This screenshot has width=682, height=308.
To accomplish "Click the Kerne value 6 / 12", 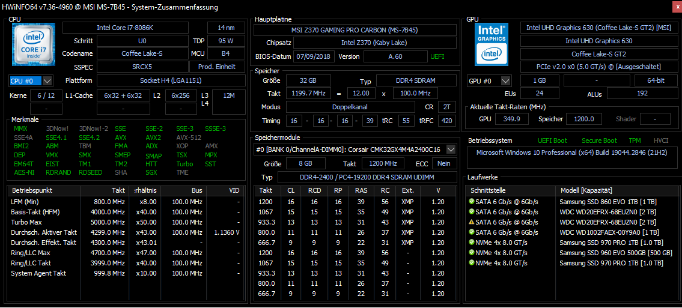I will point(46,95).
